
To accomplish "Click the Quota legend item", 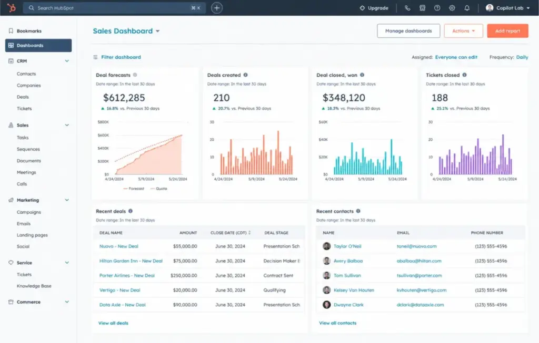I will click(158, 189).
